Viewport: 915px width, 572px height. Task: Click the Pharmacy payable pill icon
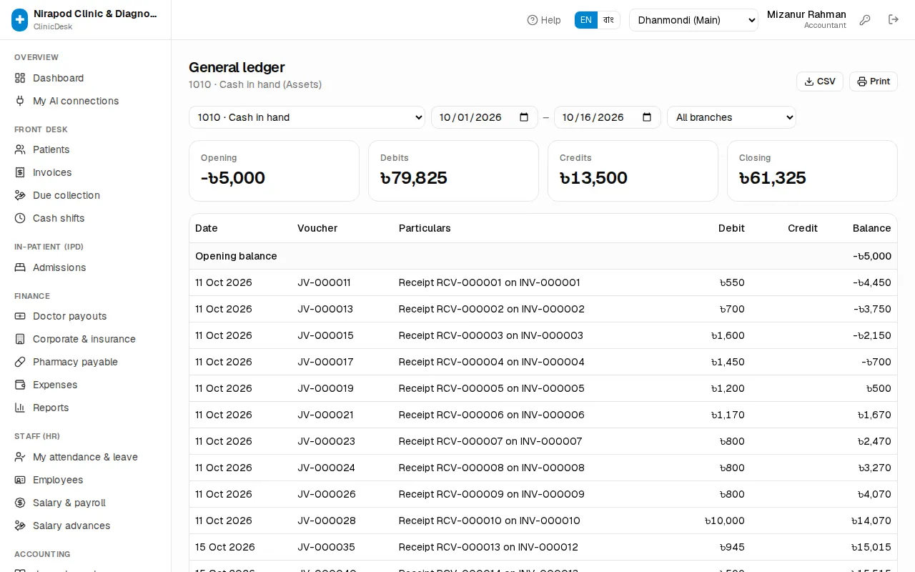coord(20,362)
